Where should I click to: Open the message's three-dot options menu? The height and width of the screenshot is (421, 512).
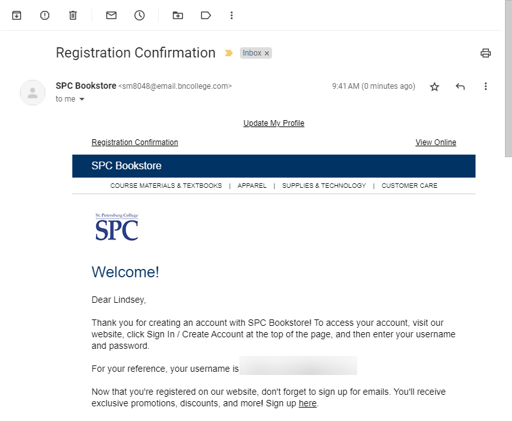pyautogui.click(x=486, y=86)
